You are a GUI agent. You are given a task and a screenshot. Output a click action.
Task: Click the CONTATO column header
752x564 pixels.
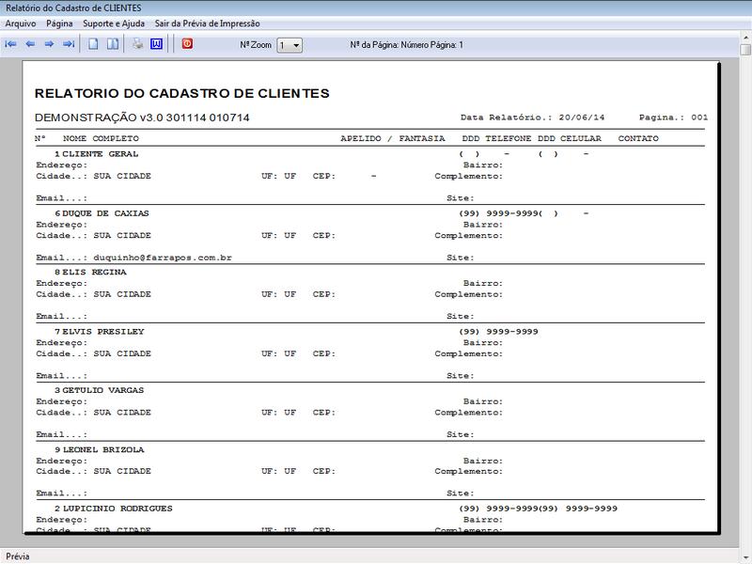coord(638,138)
